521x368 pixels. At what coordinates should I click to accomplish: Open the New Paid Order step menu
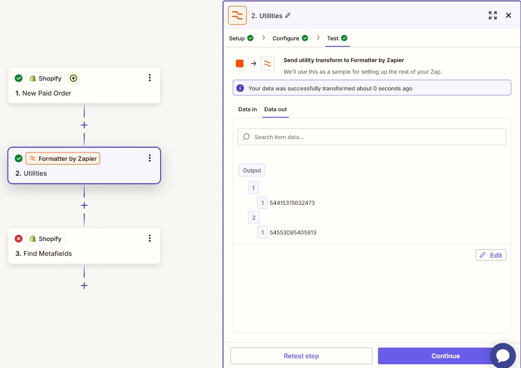pos(150,78)
